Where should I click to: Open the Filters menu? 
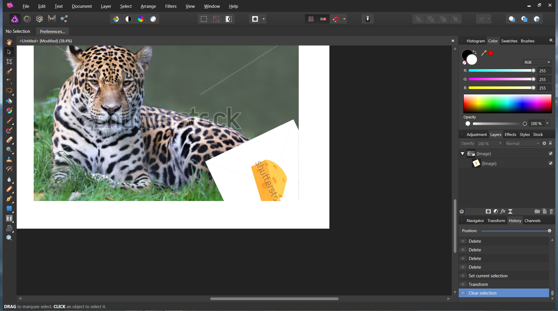click(171, 6)
